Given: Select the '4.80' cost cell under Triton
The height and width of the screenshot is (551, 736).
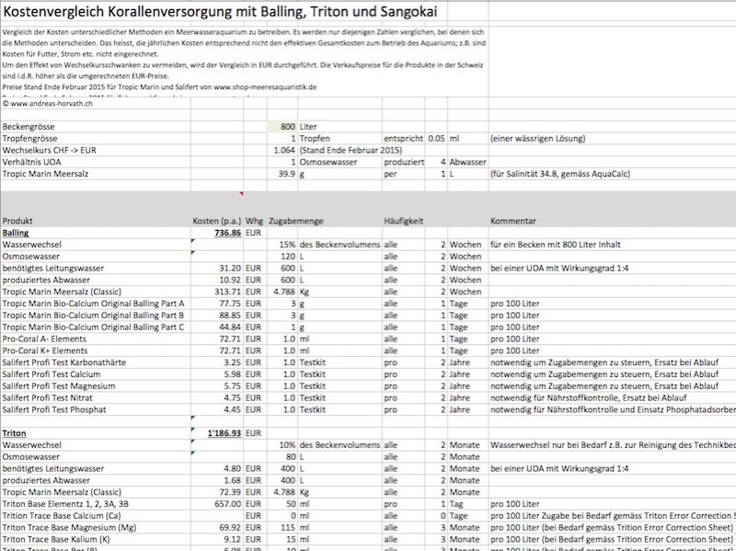Looking at the screenshot, I should [x=232, y=468].
